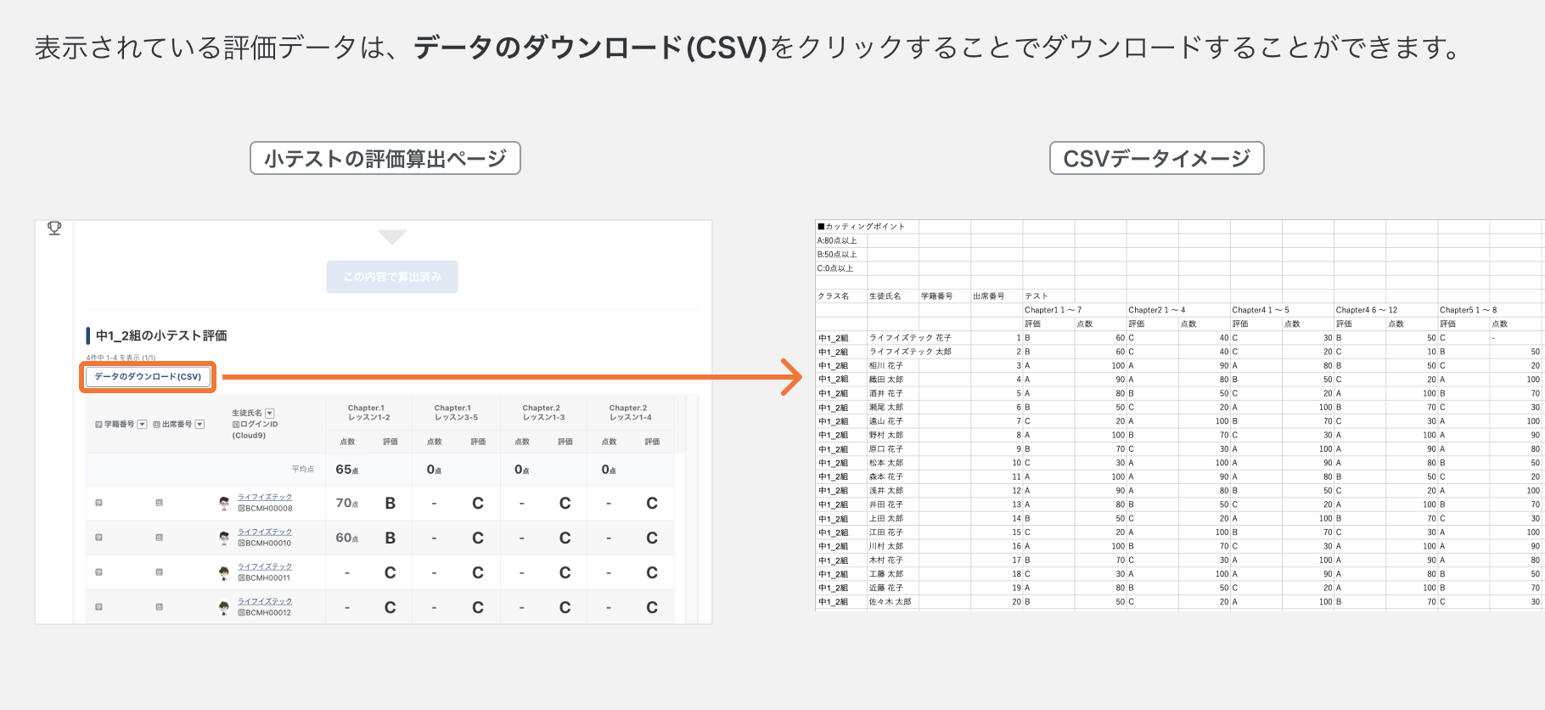1545x710 pixels.
Task: Click 出席番号 icon in BCMH00012 row
Action: (159, 607)
